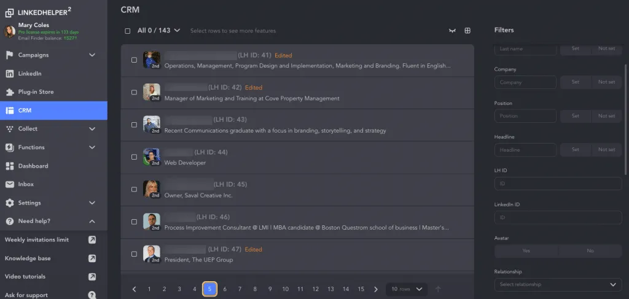629x299 pixels.
Task: Select checkbox for LH ID: 42 row
Action: pyautogui.click(x=134, y=92)
